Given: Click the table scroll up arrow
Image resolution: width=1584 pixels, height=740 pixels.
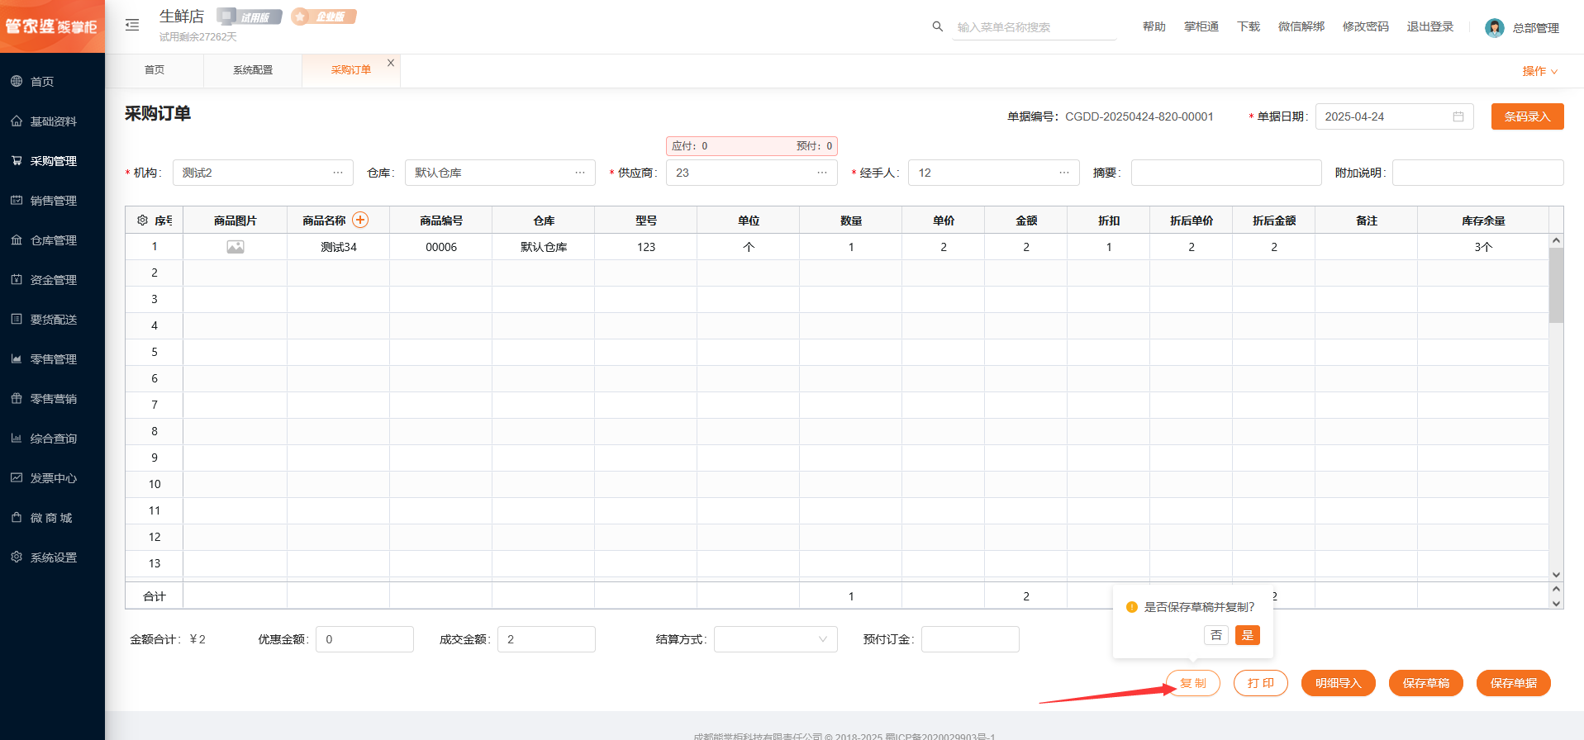Looking at the screenshot, I should click(x=1557, y=240).
